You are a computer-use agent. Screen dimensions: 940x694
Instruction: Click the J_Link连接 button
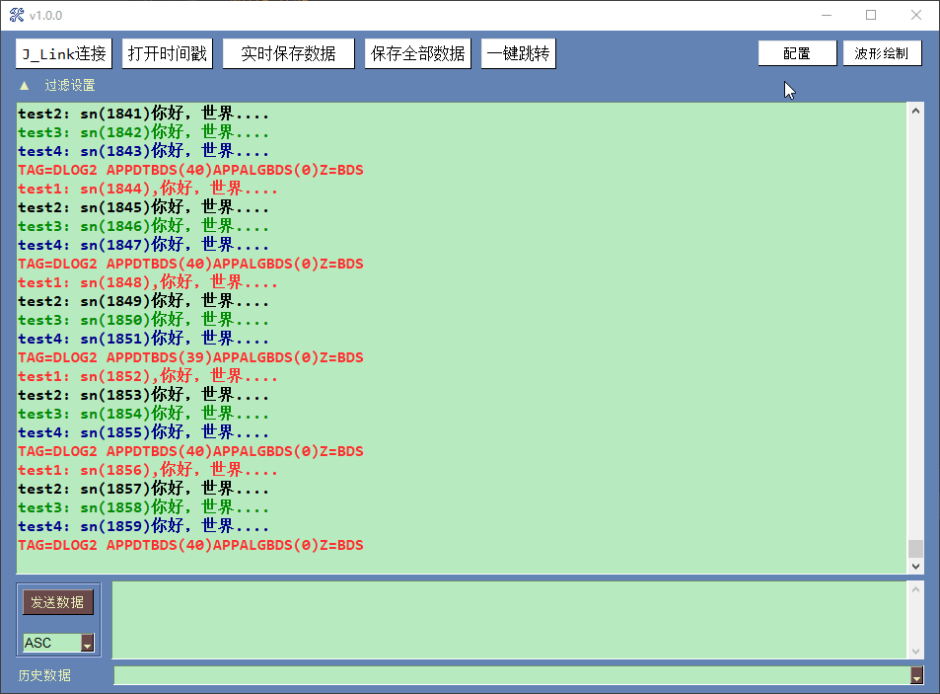tap(63, 54)
